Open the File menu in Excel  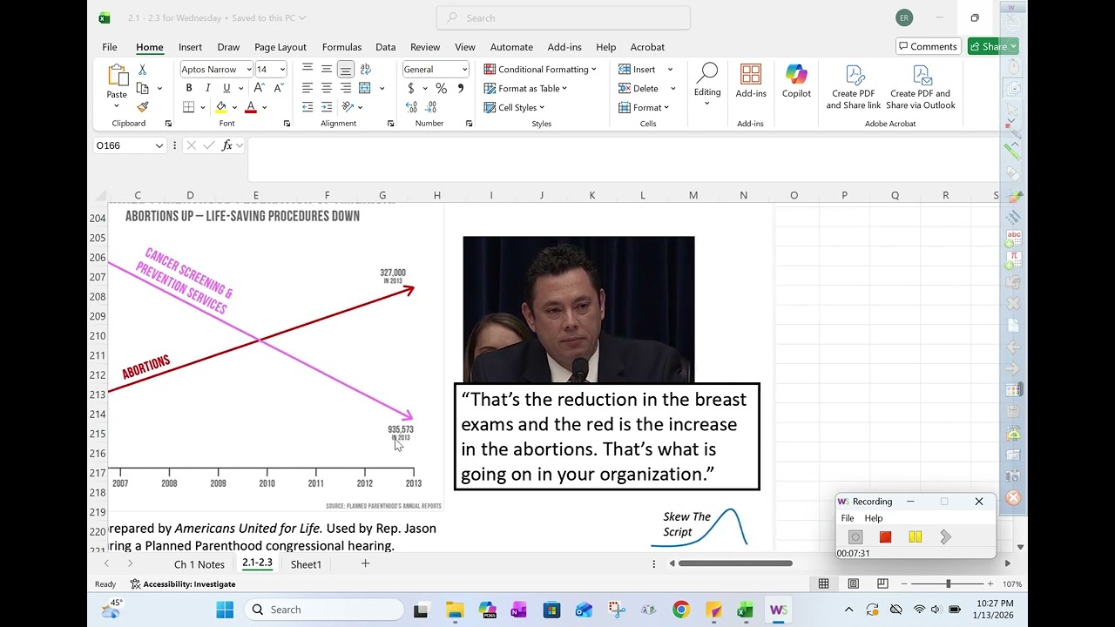click(x=110, y=47)
